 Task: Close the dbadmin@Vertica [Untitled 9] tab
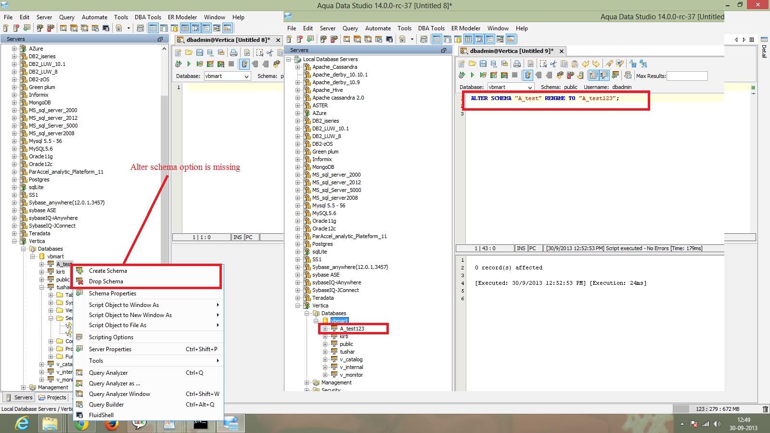(x=561, y=51)
